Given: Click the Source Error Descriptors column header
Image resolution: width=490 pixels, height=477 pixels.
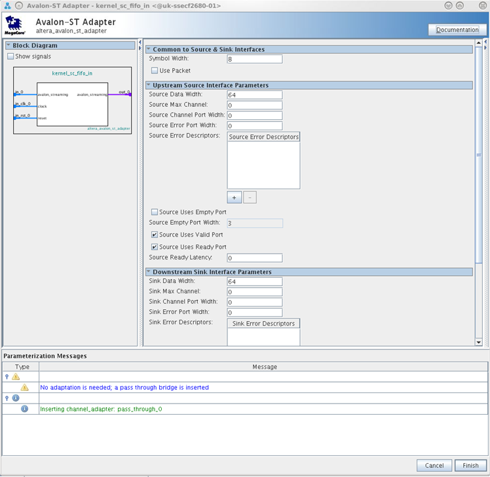Looking at the screenshot, I should click(263, 137).
